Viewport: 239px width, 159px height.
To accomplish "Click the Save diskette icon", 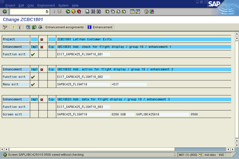I will 59,12.
